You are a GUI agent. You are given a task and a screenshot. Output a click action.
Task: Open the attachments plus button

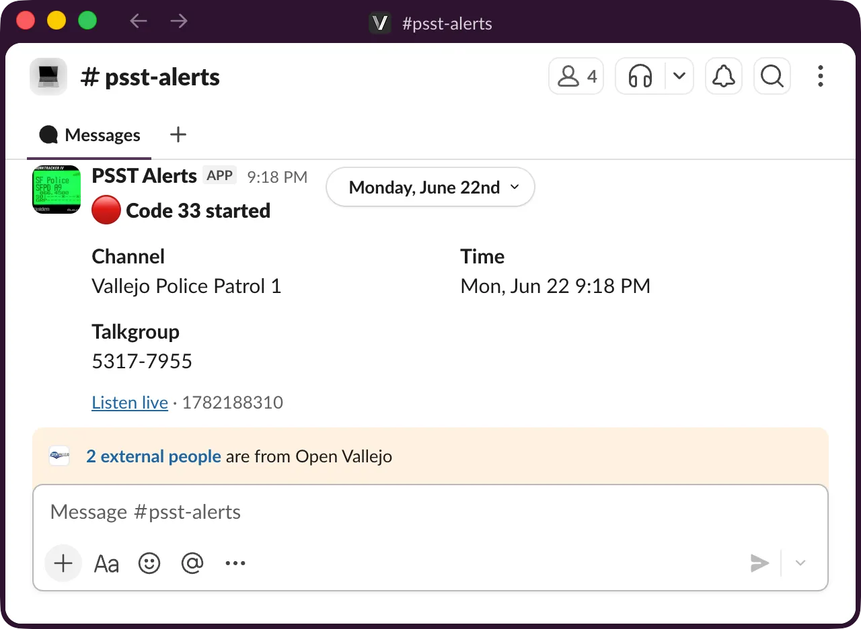pos(63,563)
